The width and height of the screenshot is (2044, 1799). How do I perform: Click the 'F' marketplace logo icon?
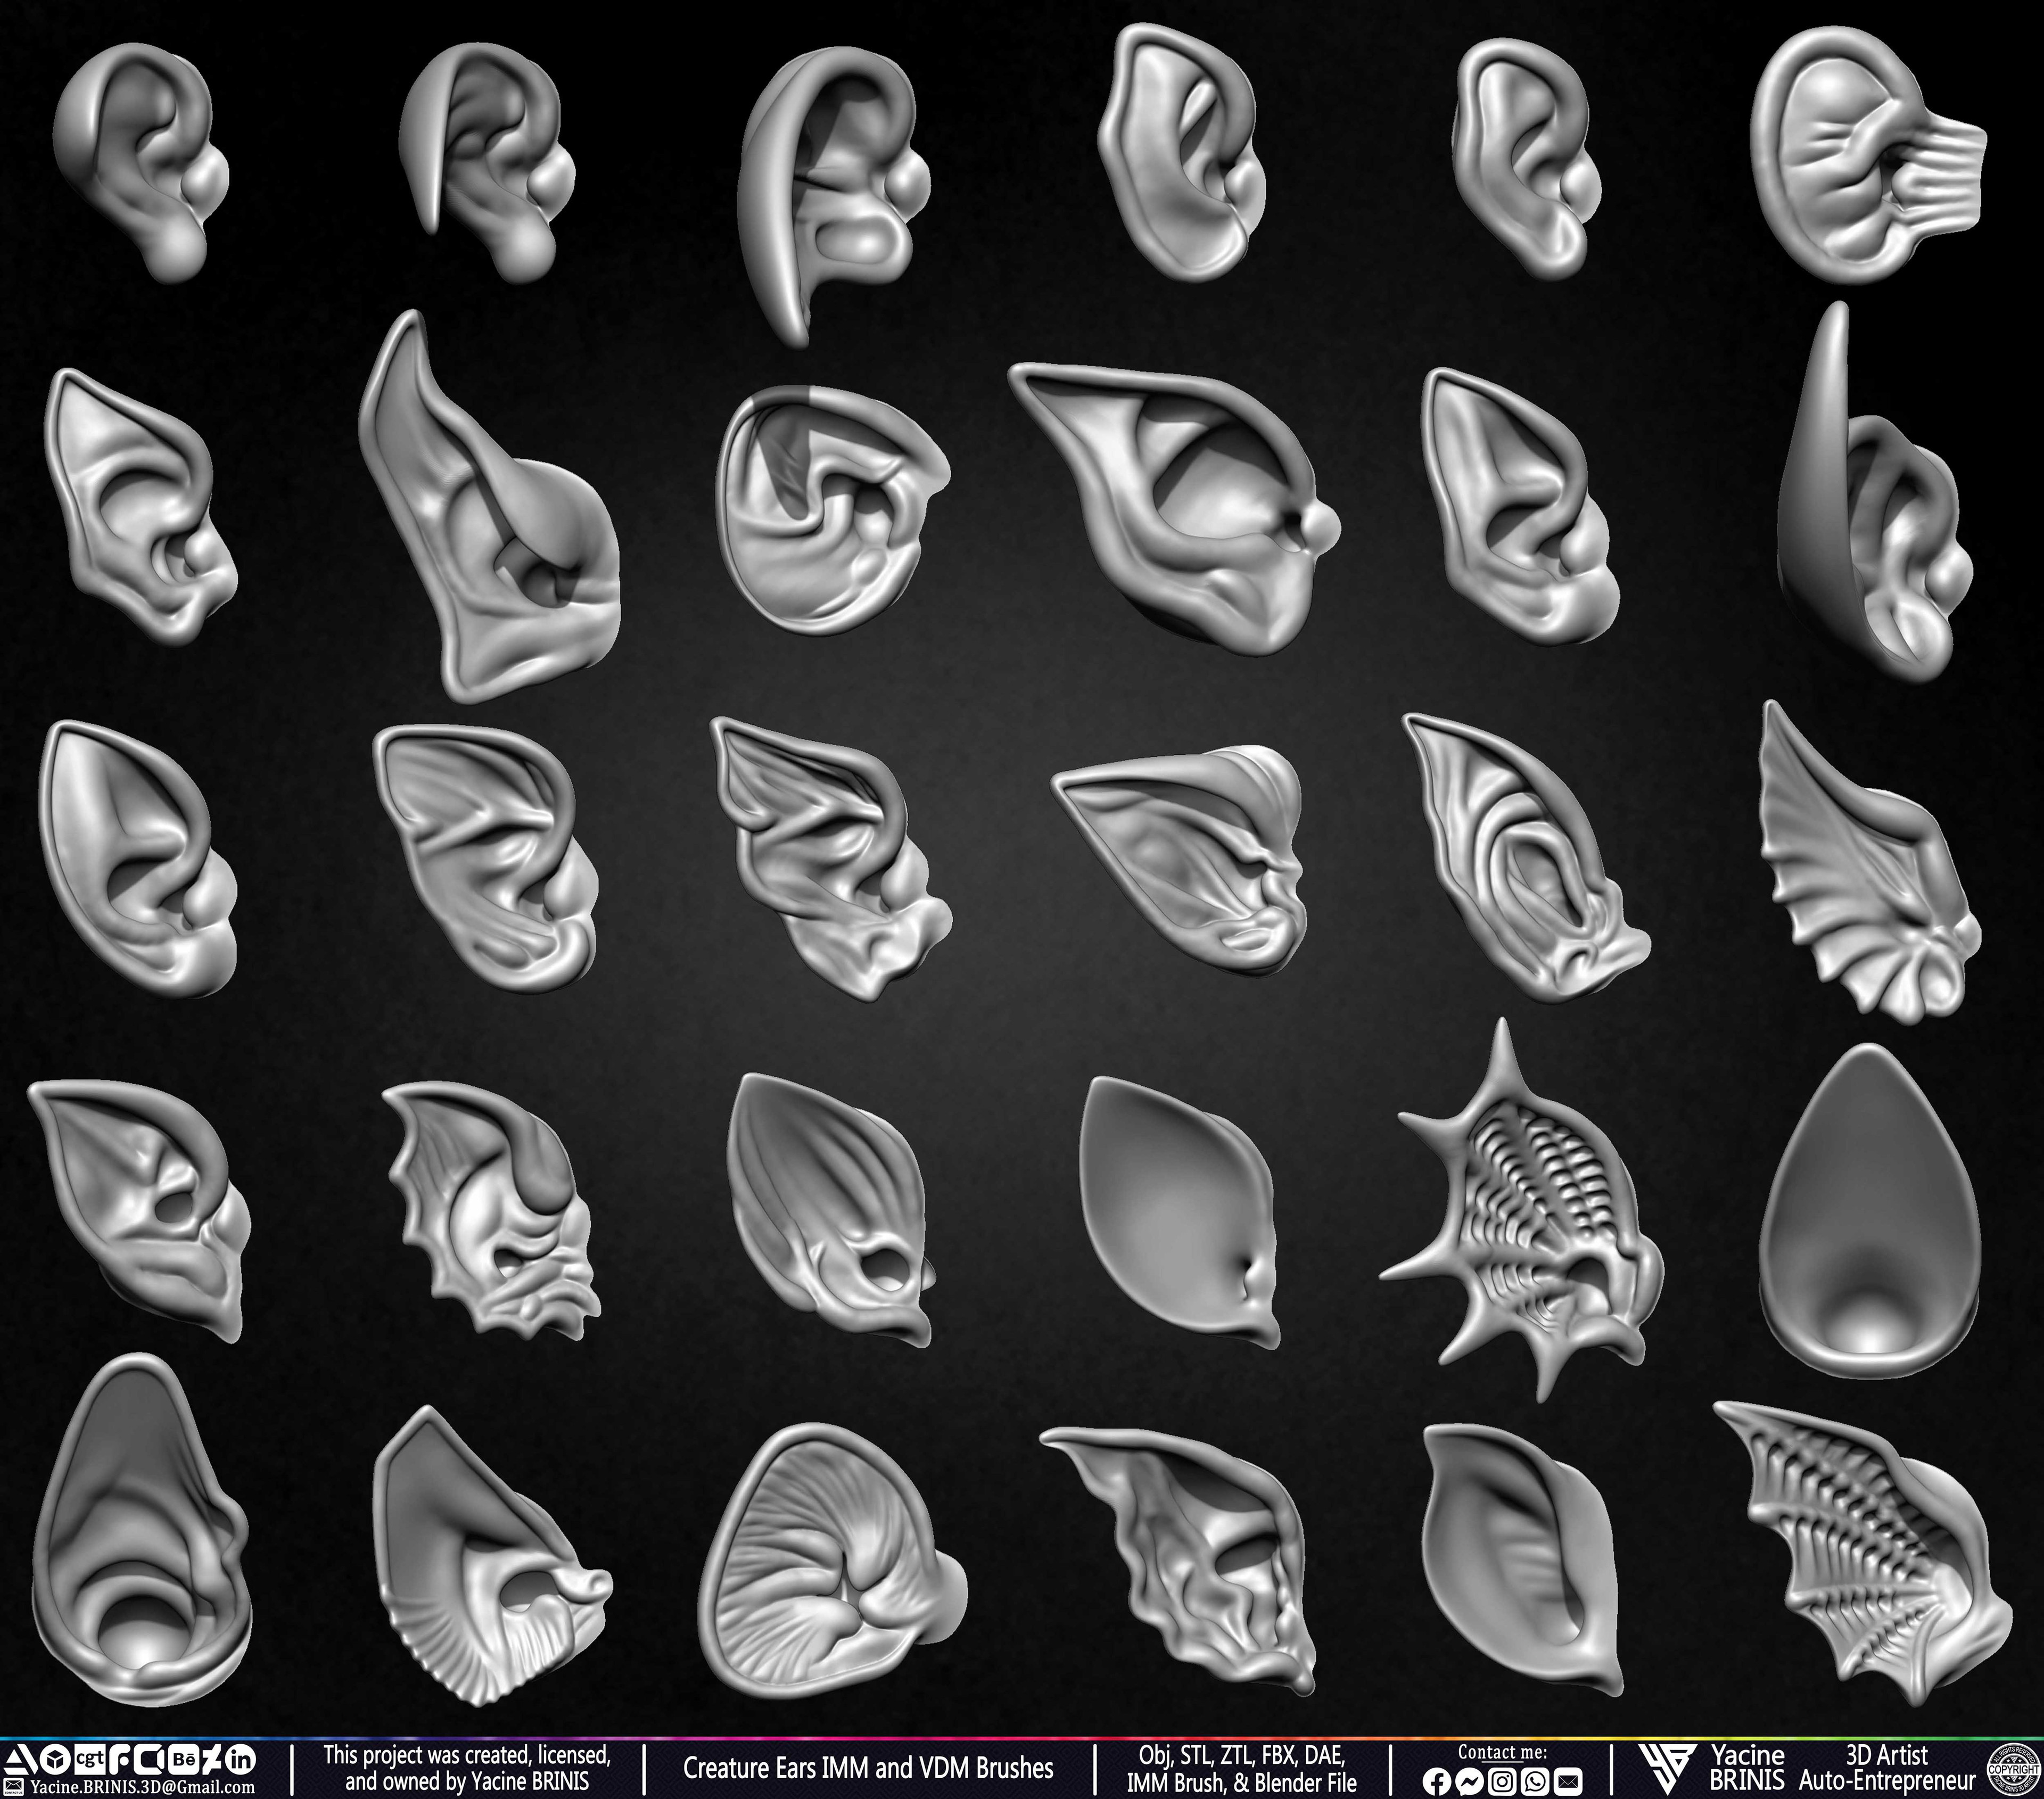click(x=120, y=1759)
